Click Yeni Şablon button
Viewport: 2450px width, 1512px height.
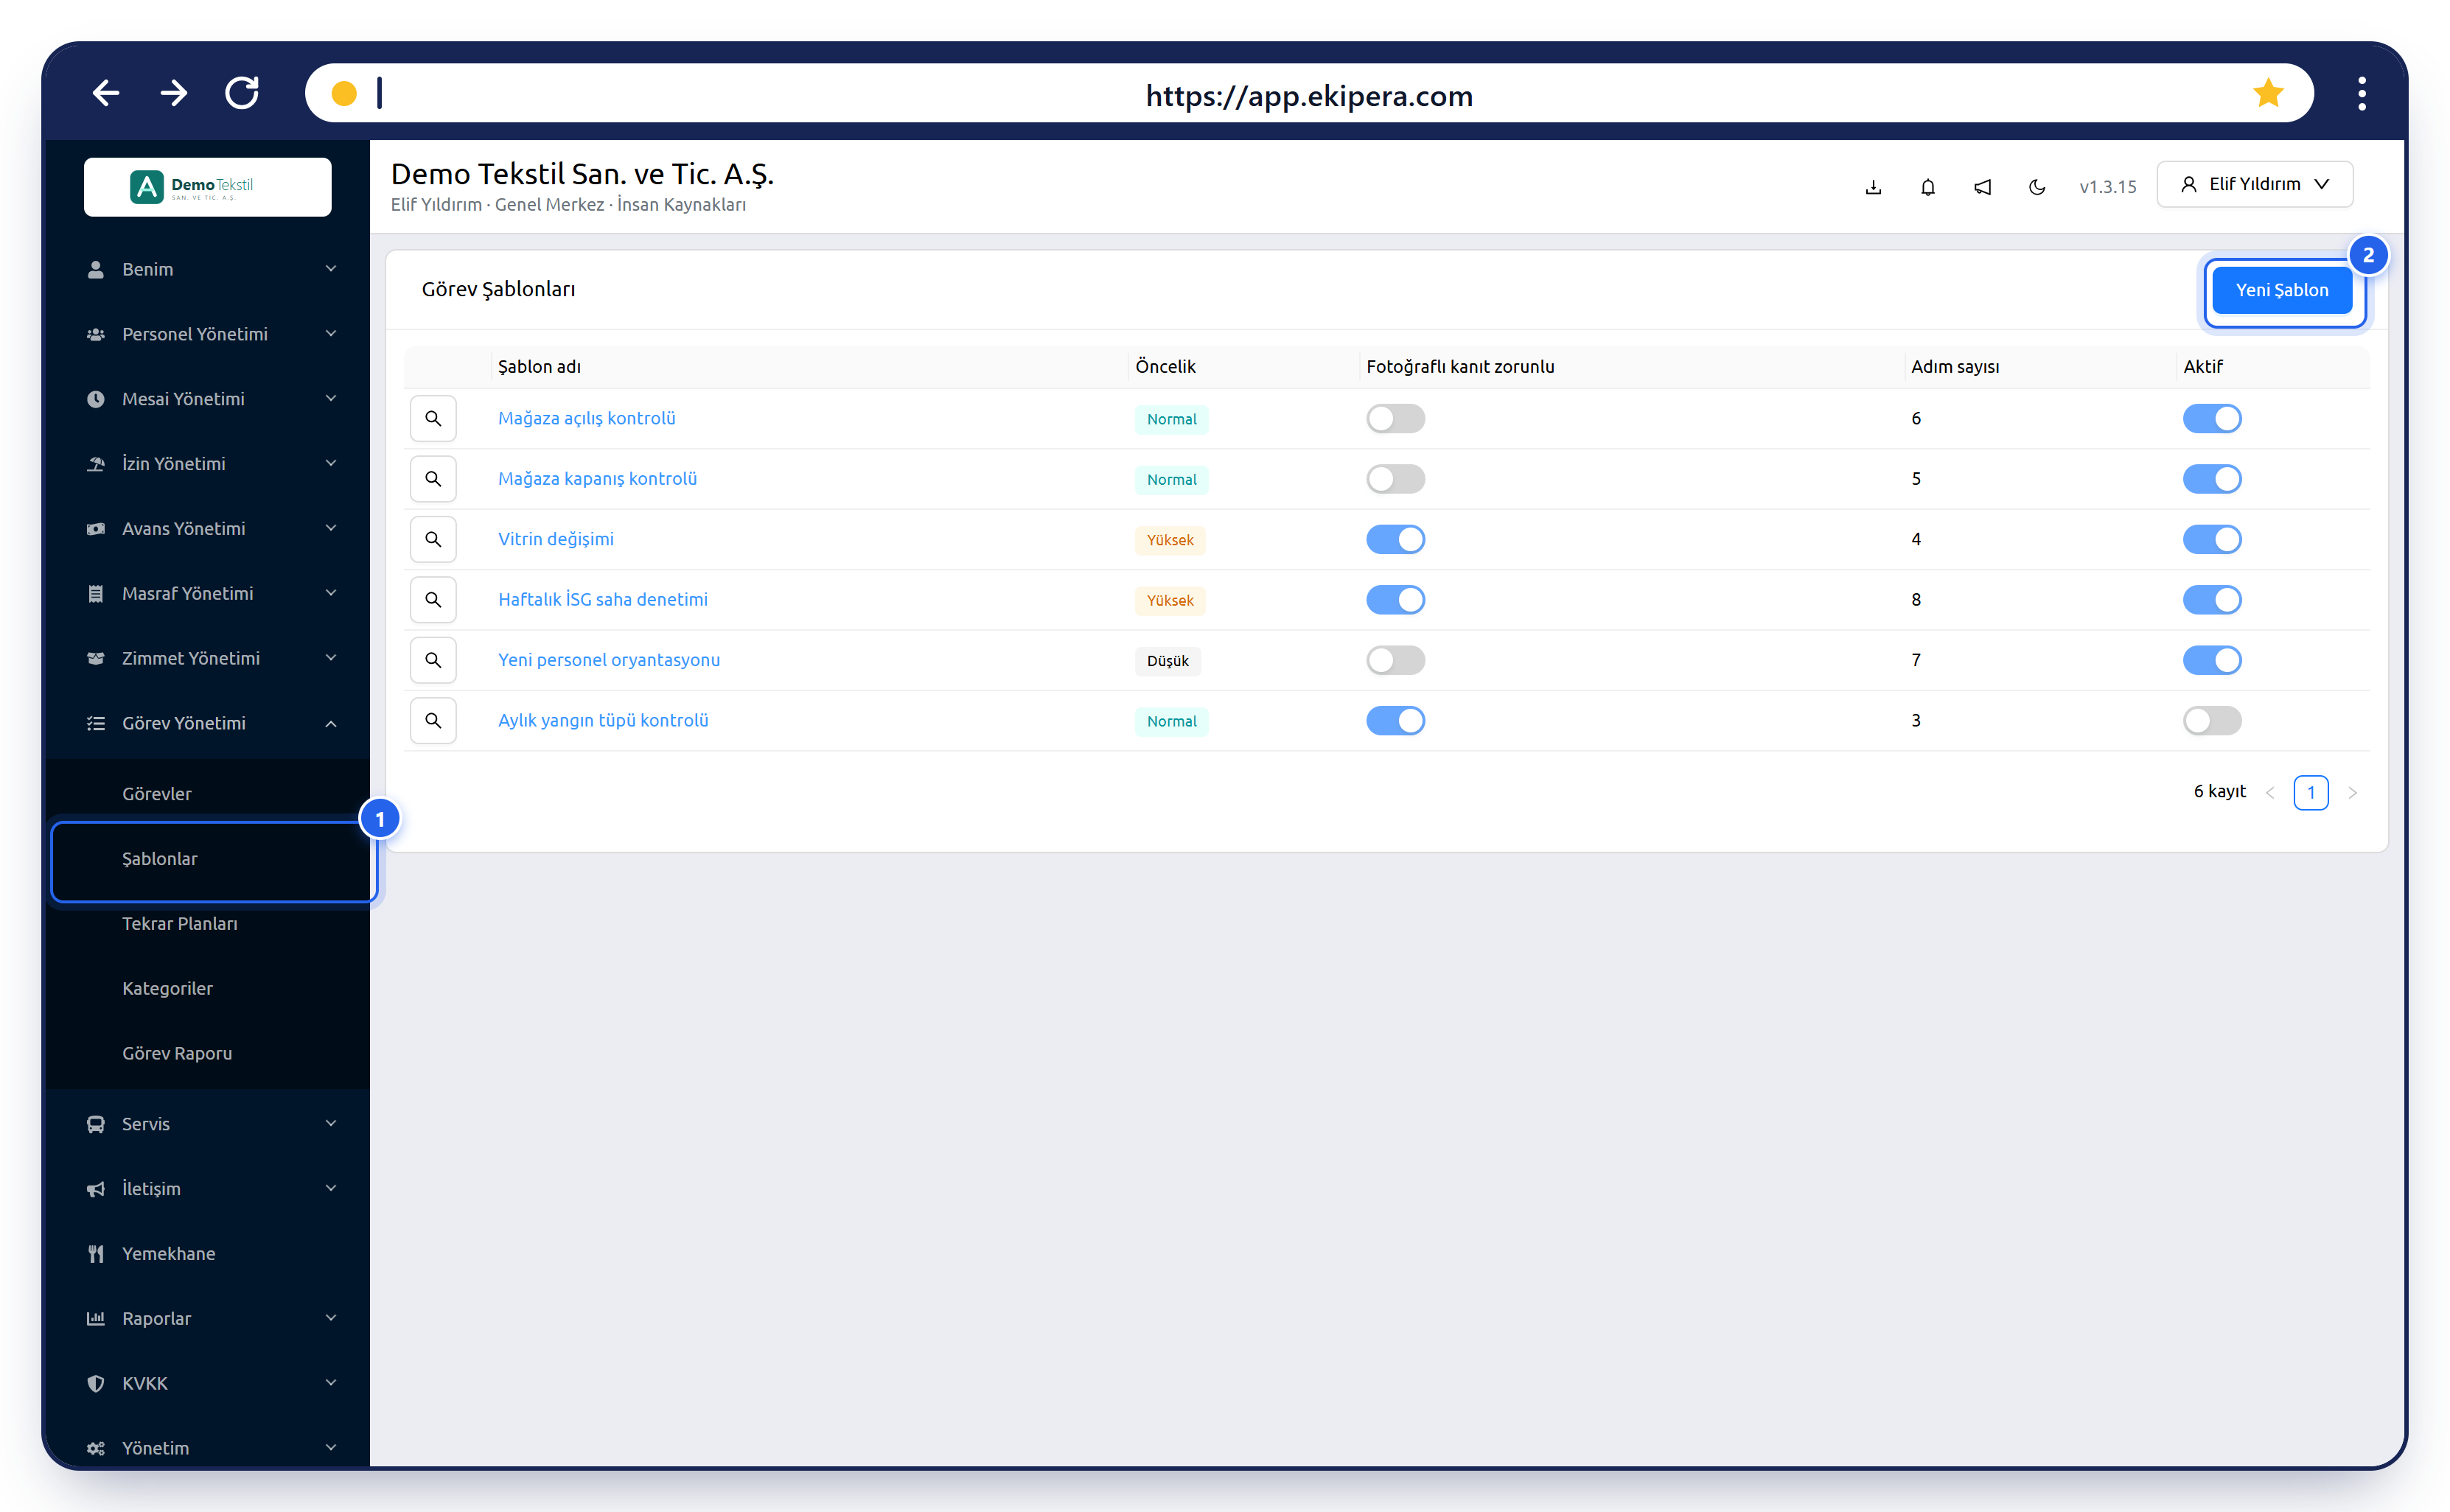point(2281,290)
